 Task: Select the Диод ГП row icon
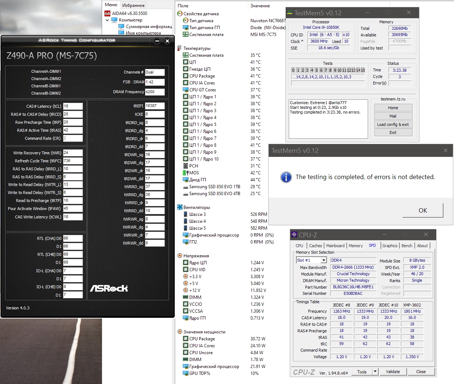[x=185, y=180]
